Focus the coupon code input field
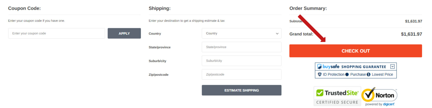The width and height of the screenshot is (432, 108). (56, 33)
